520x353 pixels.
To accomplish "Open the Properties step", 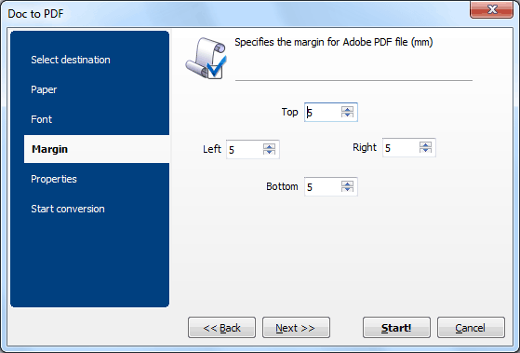I will pos(54,179).
